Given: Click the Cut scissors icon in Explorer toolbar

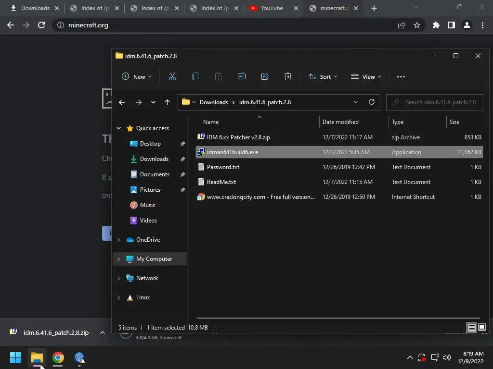Looking at the screenshot, I should 172,76.
